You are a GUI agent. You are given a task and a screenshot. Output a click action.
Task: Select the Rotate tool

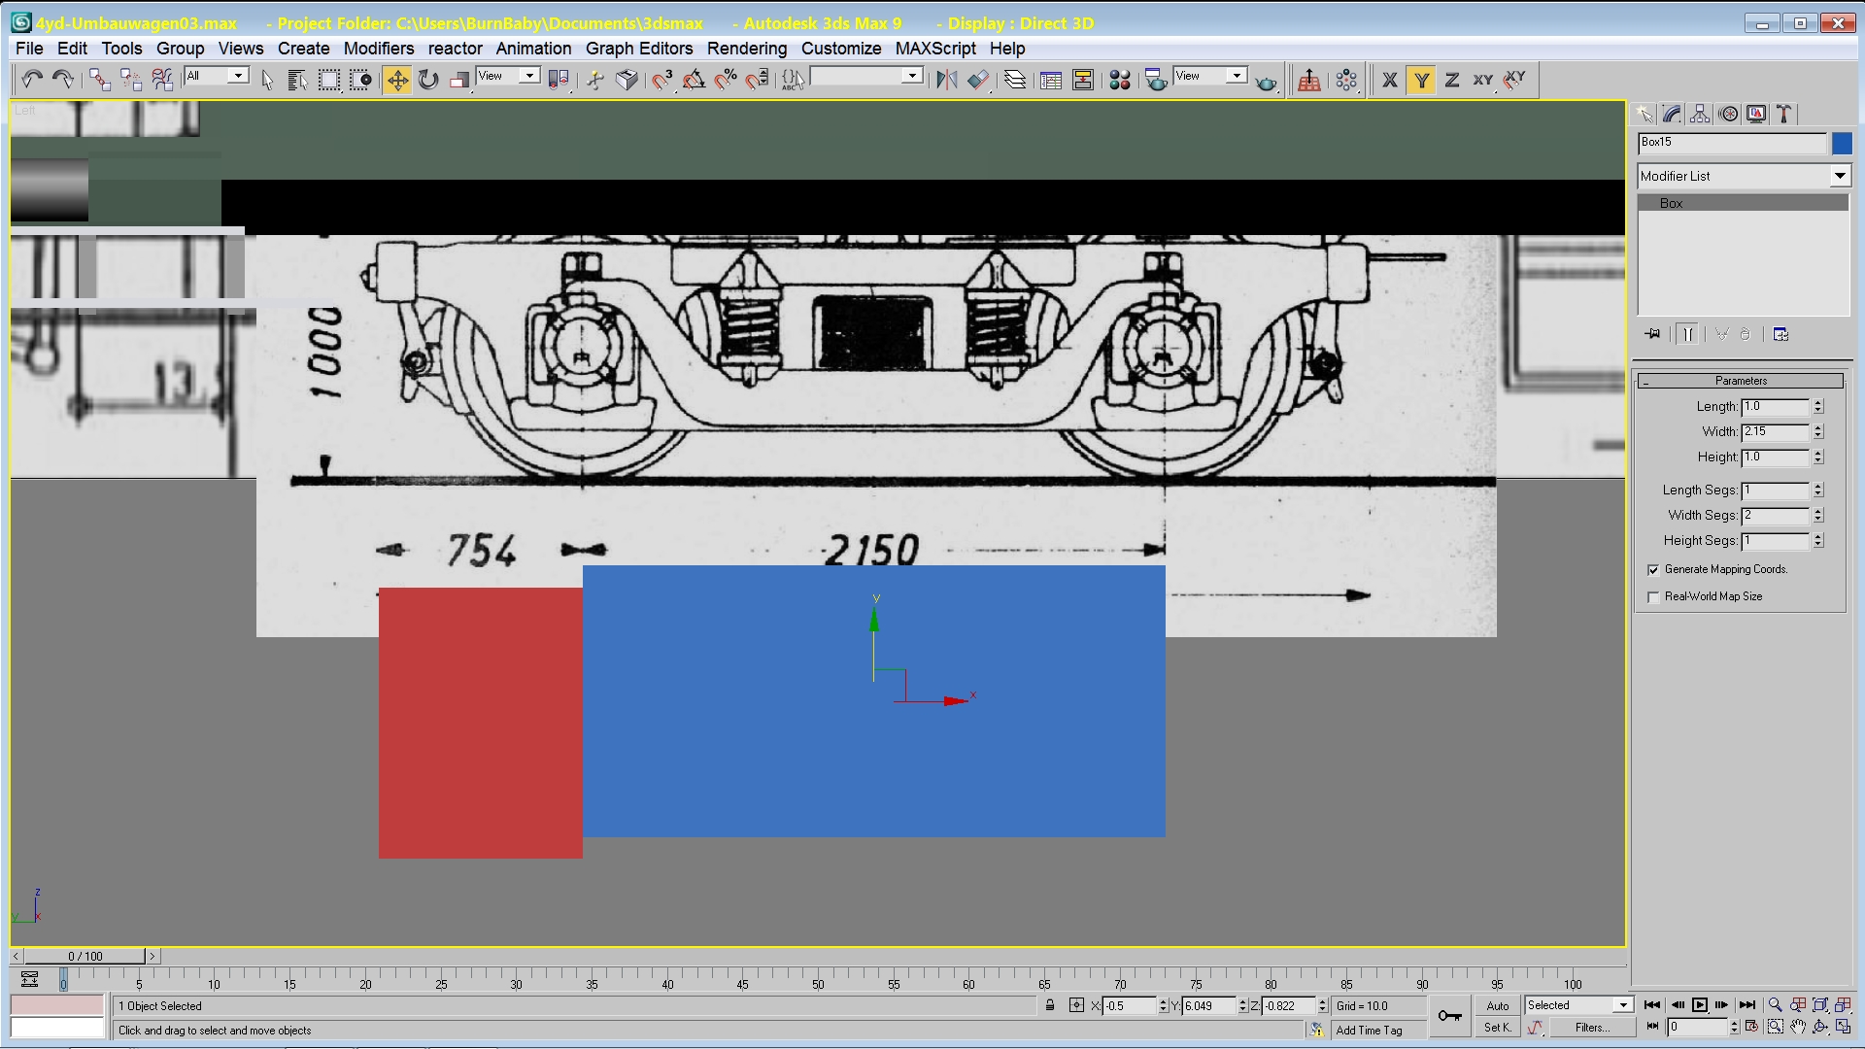coord(428,80)
